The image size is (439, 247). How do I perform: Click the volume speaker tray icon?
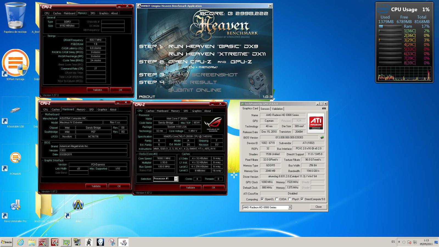(404, 242)
